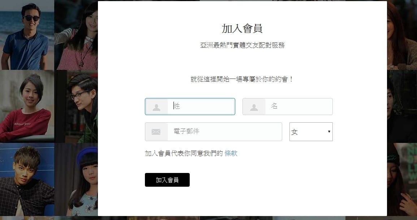Screen dimensions: 417x220
Task: Click into the 名 first name field
Action: [298, 106]
